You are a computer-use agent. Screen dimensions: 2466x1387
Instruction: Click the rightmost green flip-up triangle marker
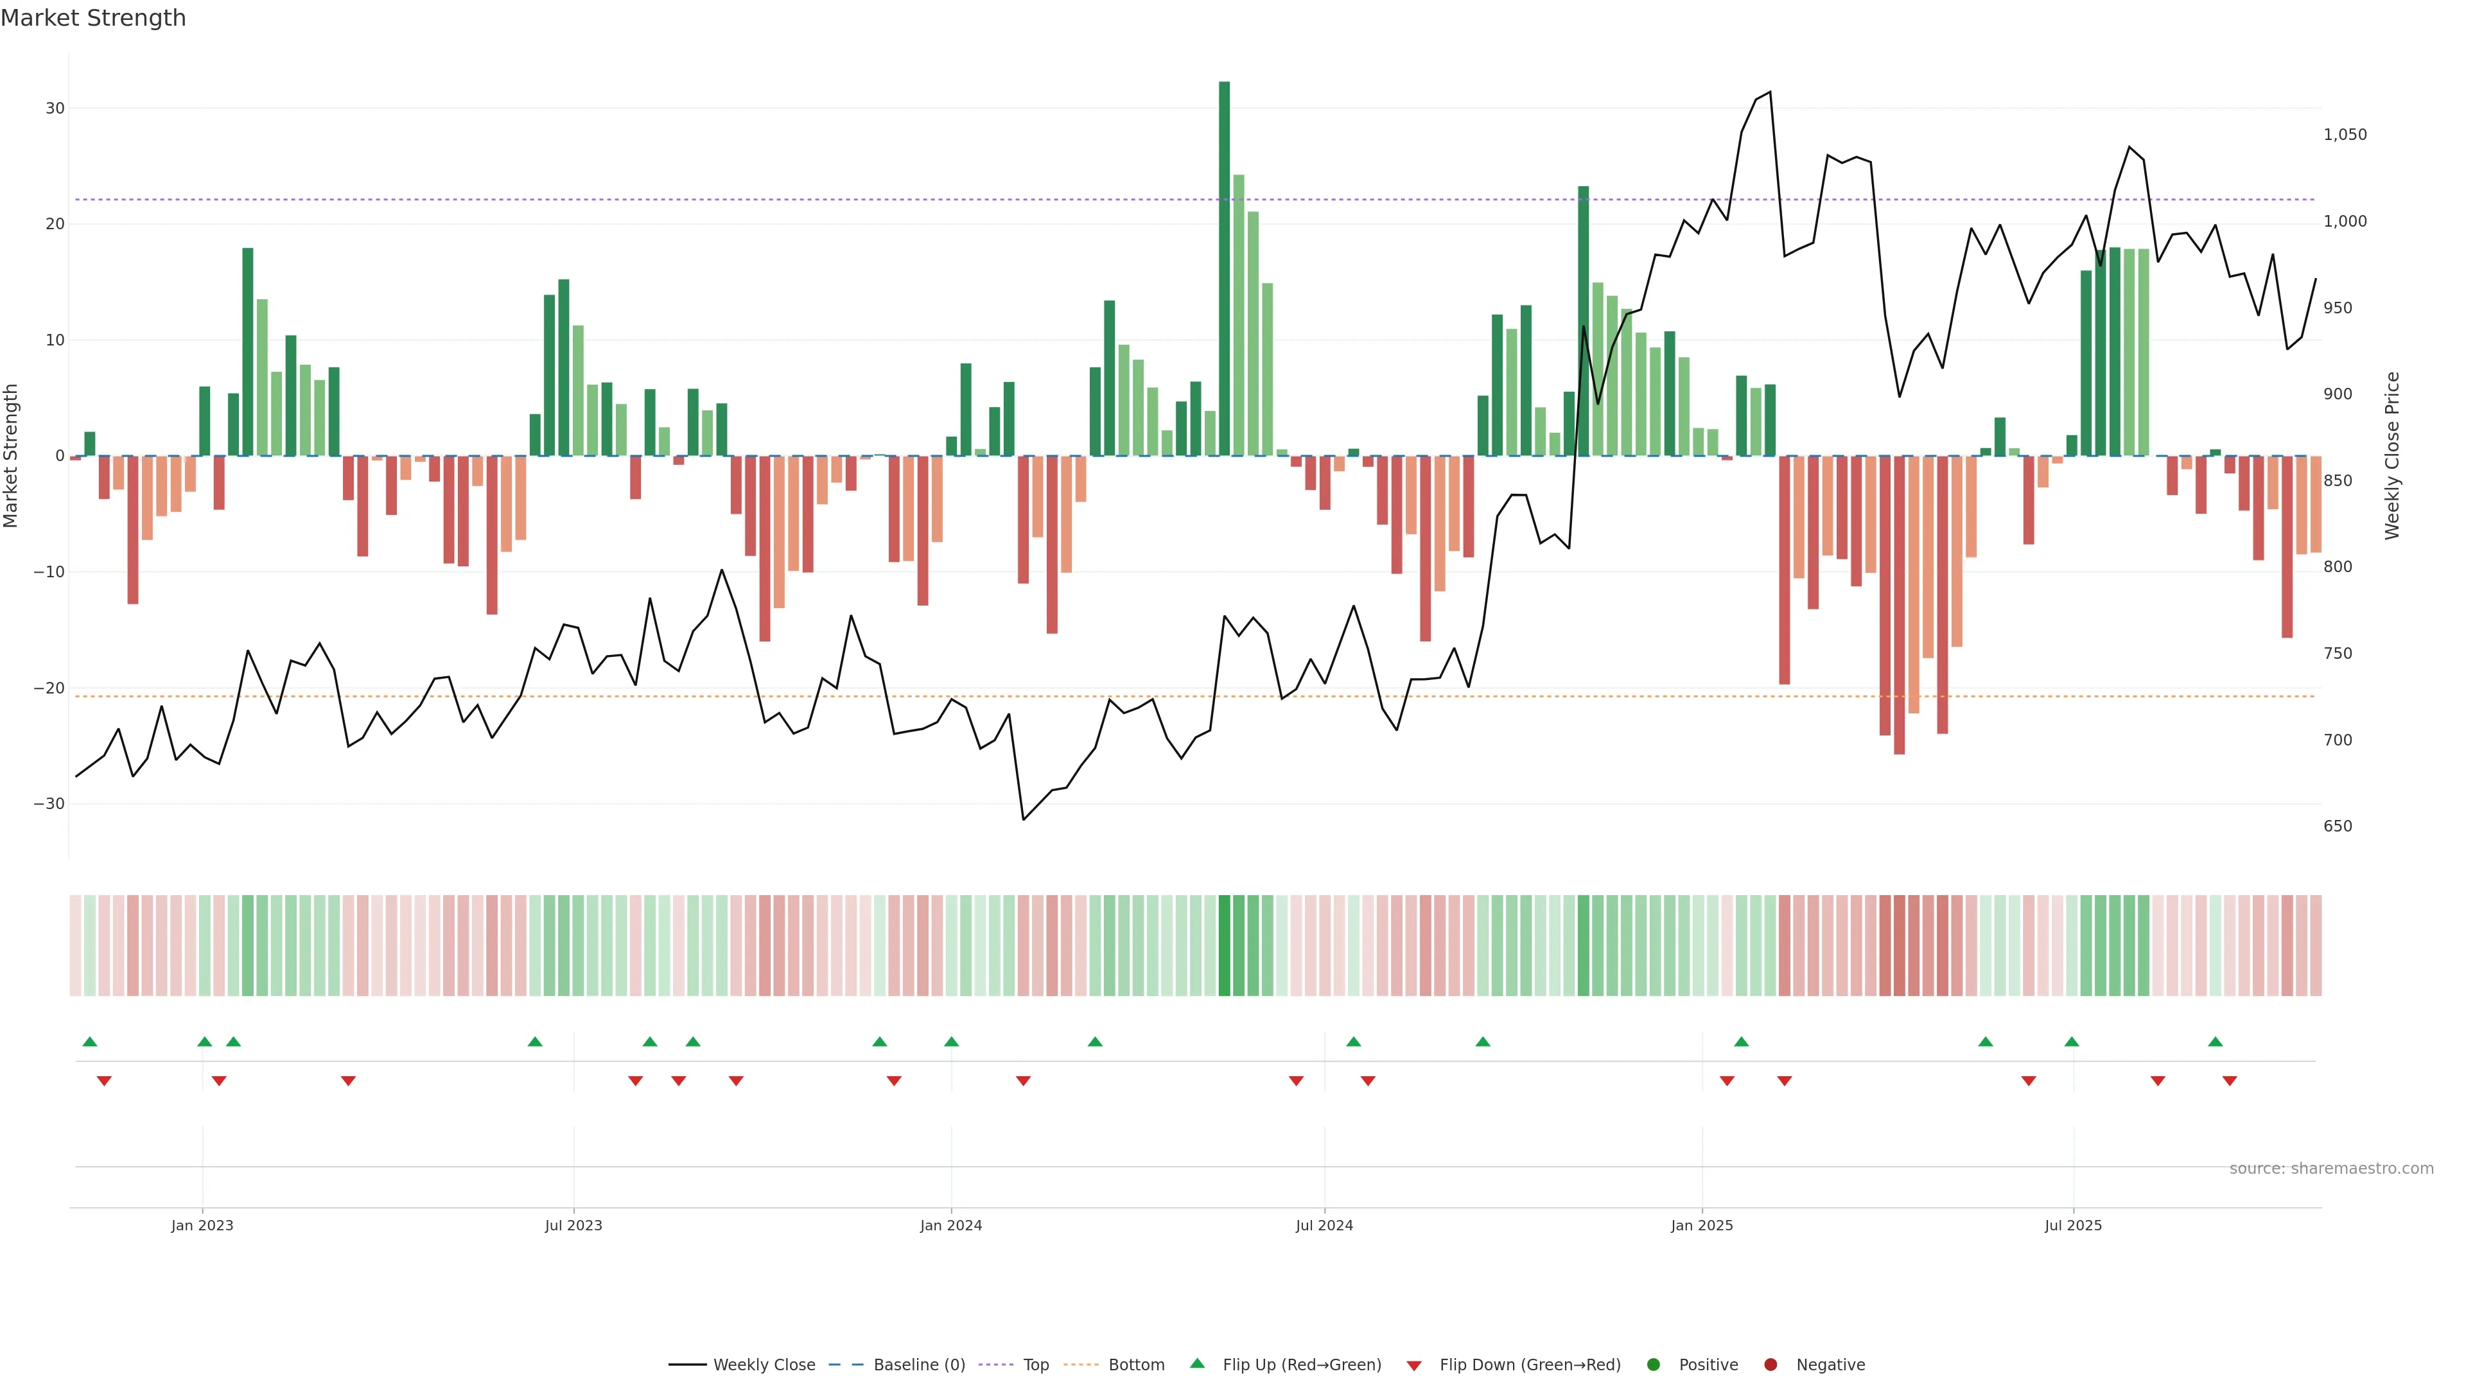[x=2215, y=1042]
